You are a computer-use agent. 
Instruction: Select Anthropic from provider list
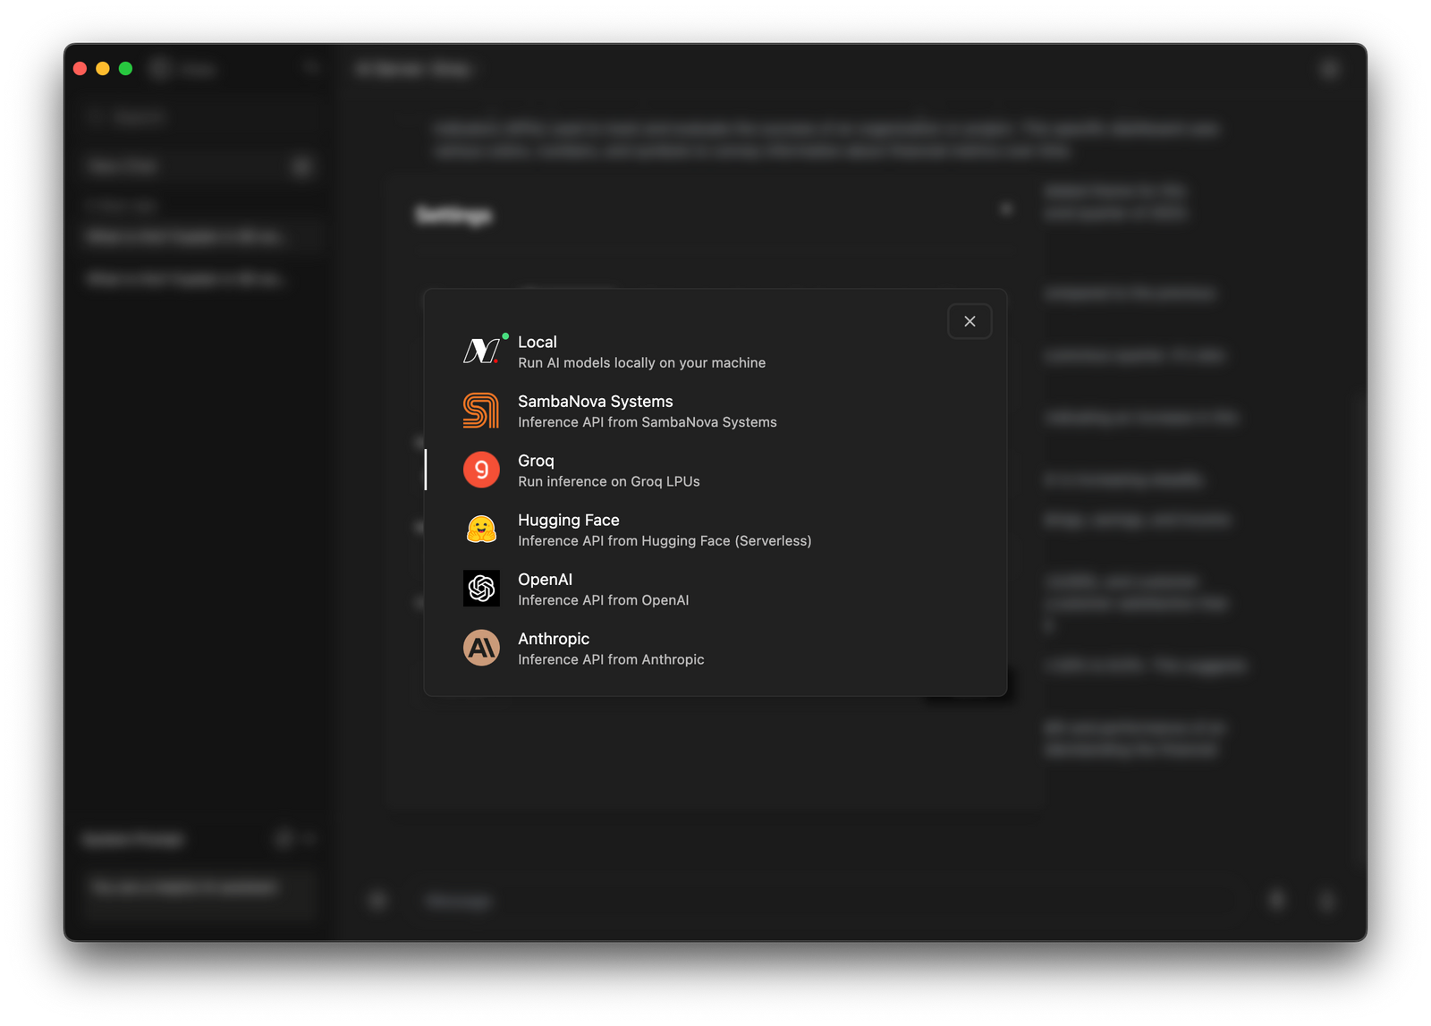click(x=715, y=648)
